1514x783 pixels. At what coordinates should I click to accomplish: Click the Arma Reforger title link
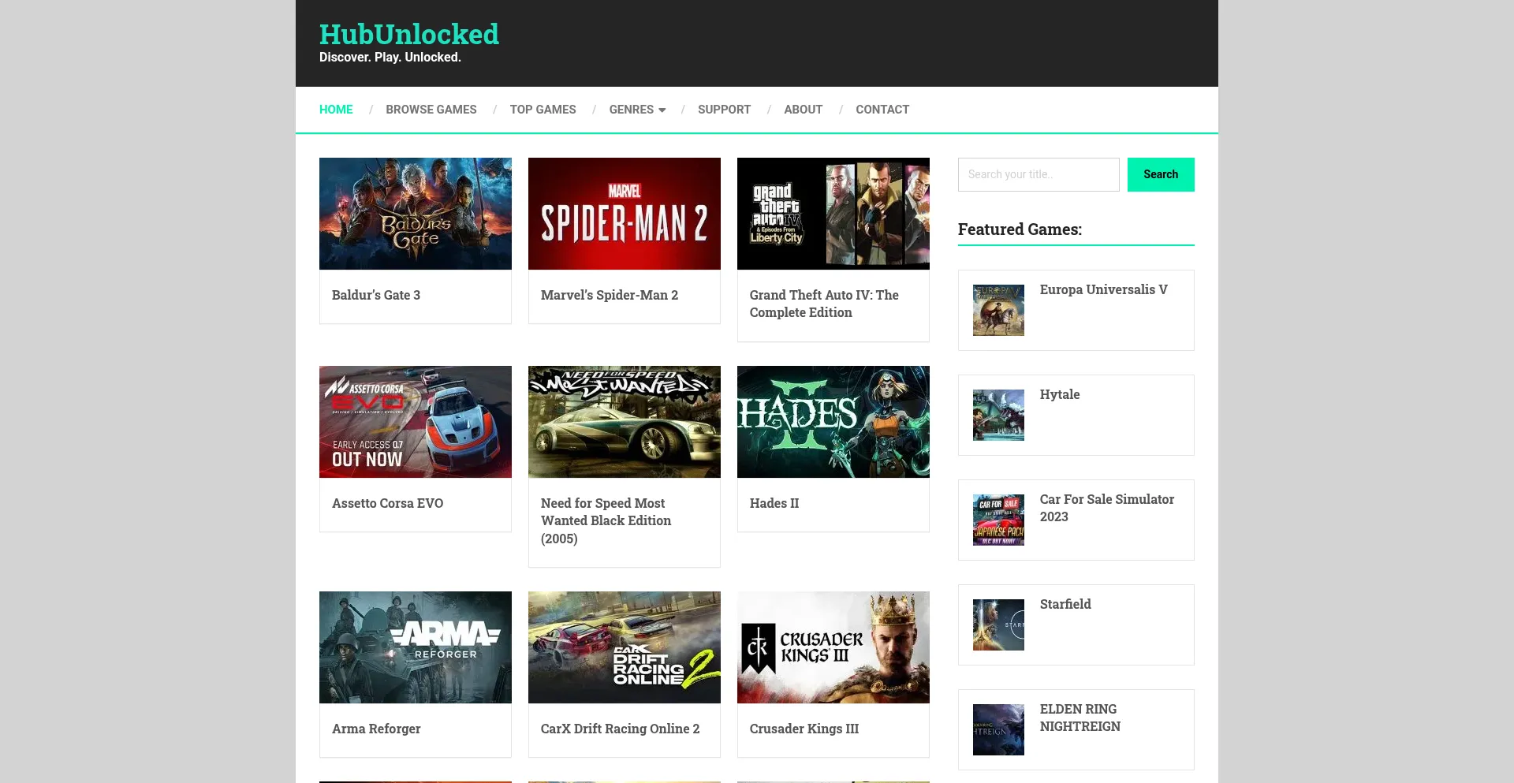pyautogui.click(x=376, y=729)
